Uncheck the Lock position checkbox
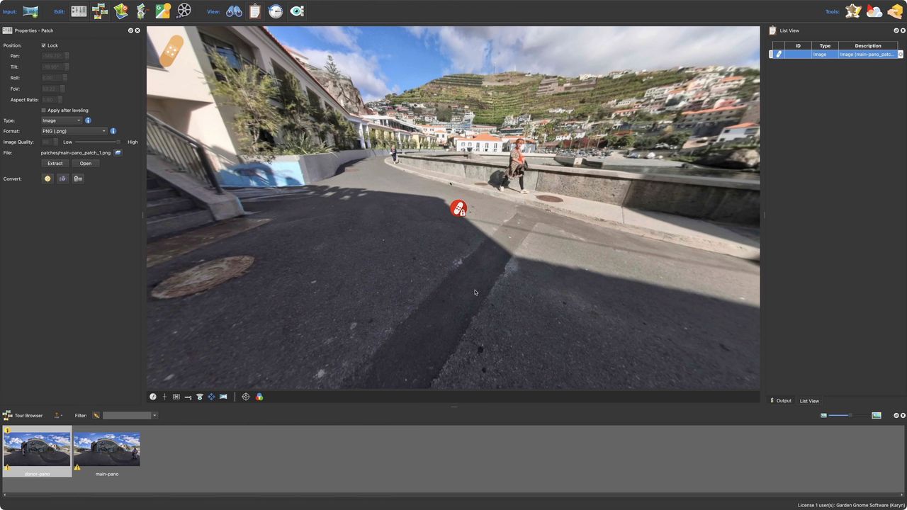Viewport: 907px width, 510px height. 44,45
